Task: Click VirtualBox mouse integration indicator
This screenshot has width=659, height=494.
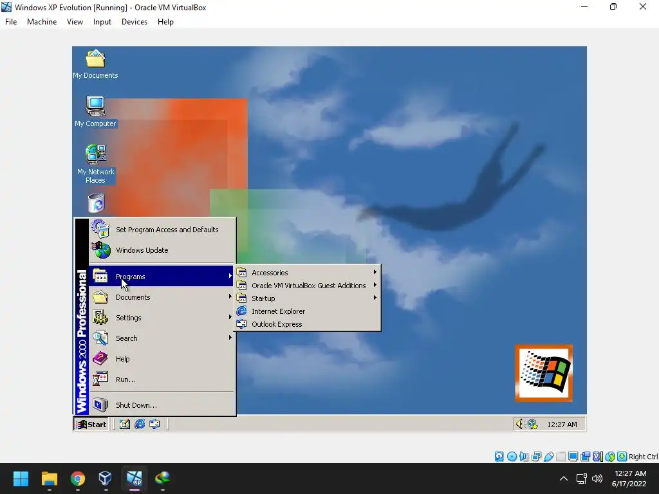Action: point(610,457)
